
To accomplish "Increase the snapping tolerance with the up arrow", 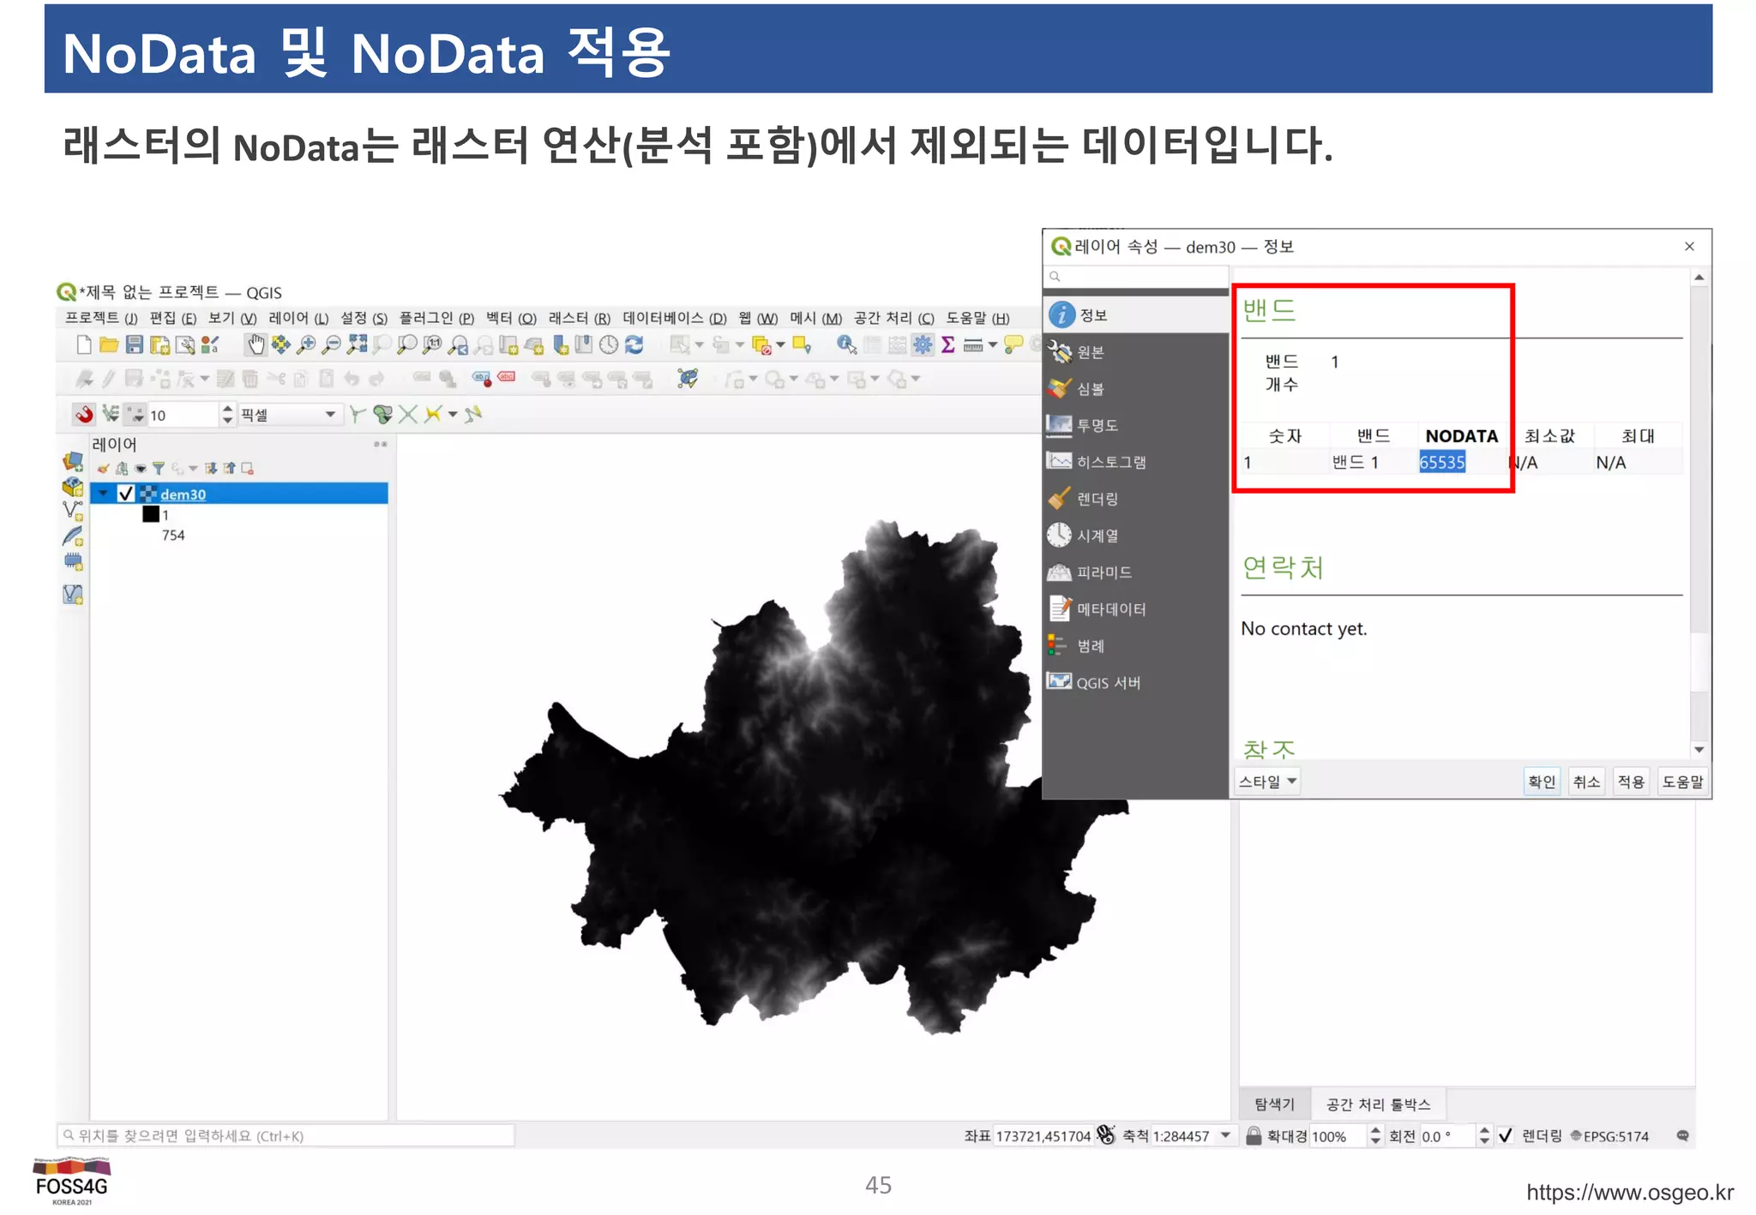I will click(227, 409).
